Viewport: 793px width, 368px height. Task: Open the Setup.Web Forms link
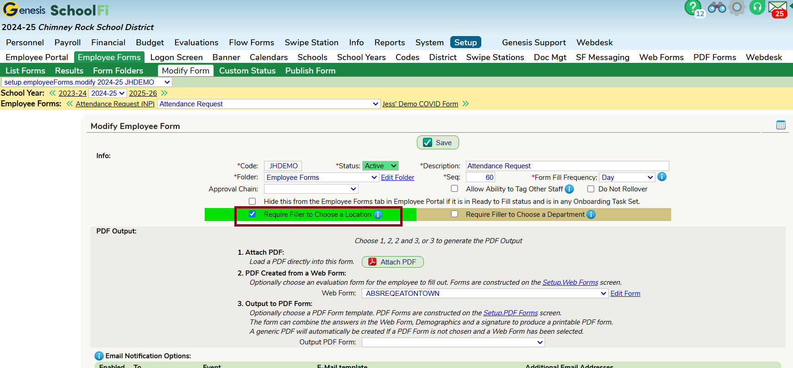570,282
